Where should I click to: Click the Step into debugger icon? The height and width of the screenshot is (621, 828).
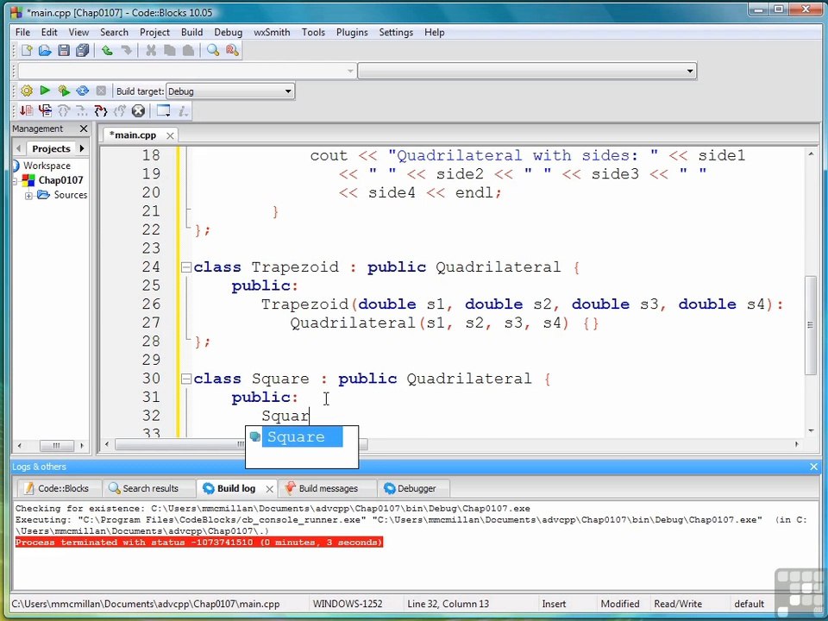[x=101, y=111]
